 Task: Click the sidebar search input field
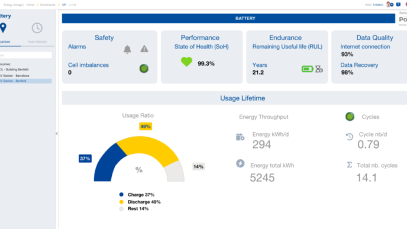click(25, 55)
